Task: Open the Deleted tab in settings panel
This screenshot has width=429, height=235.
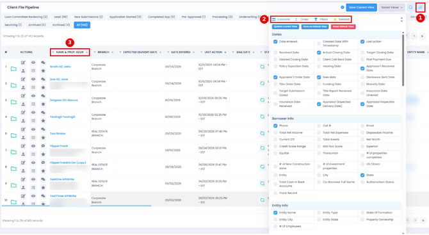Action: coord(341,19)
